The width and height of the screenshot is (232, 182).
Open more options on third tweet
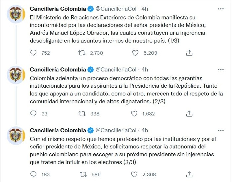(221, 130)
